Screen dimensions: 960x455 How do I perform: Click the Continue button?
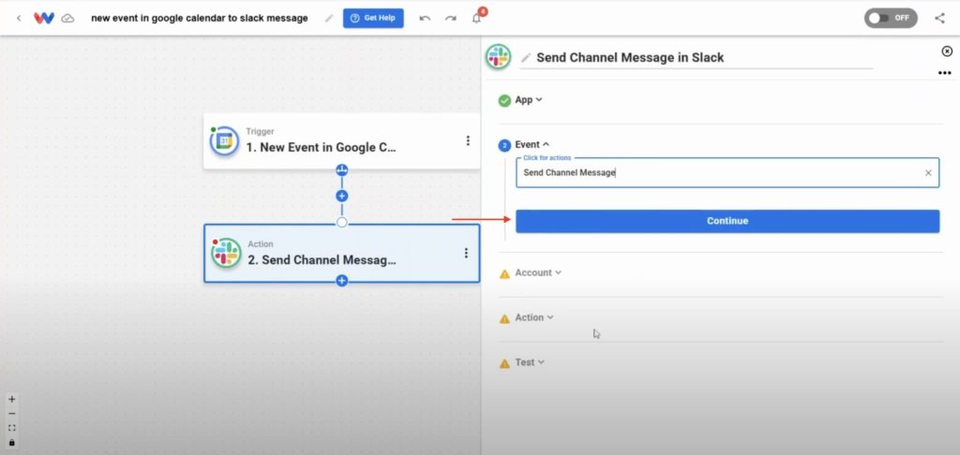727,221
